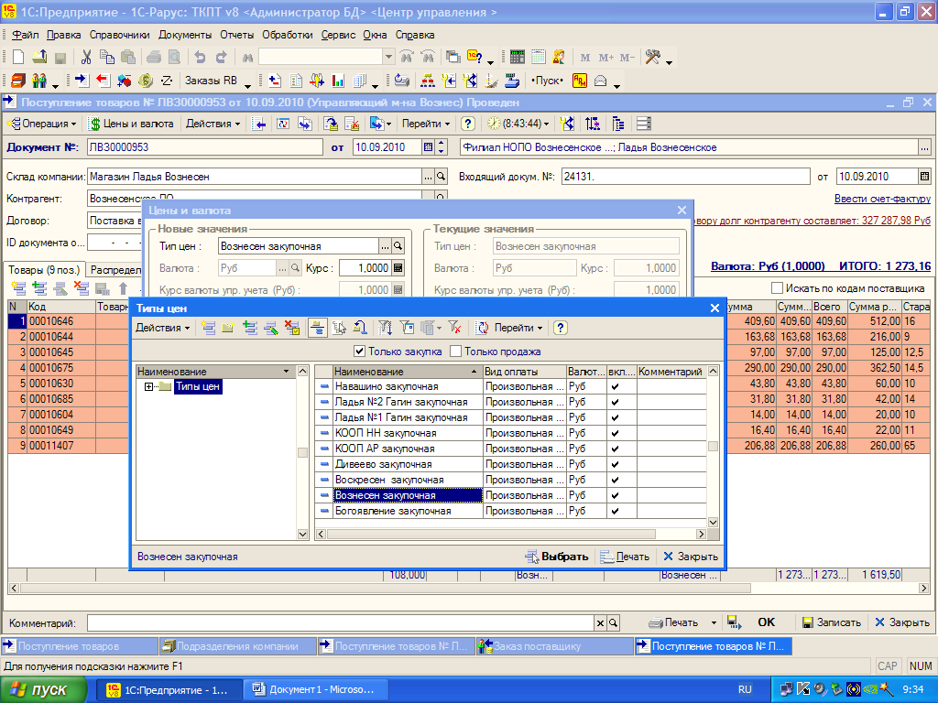Toggle вкл. checkmark in Богоявление закупочная row
Screen dimensions: 938x703
click(x=615, y=511)
